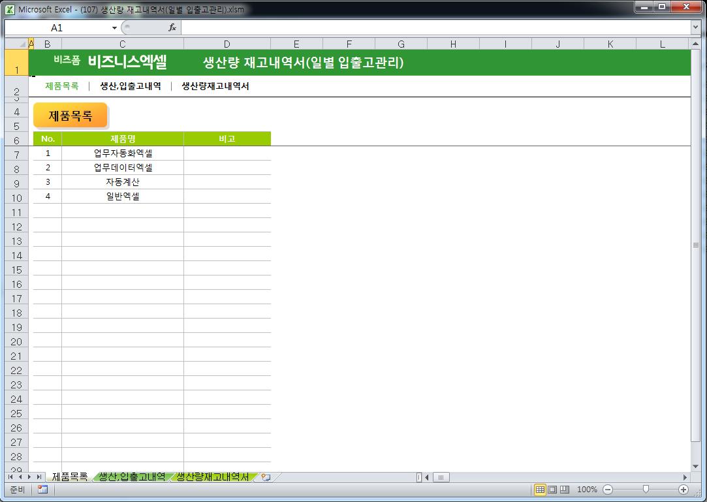The width and height of the screenshot is (707, 502).
Task: Click the tab scroll split handle
Action: point(419,477)
